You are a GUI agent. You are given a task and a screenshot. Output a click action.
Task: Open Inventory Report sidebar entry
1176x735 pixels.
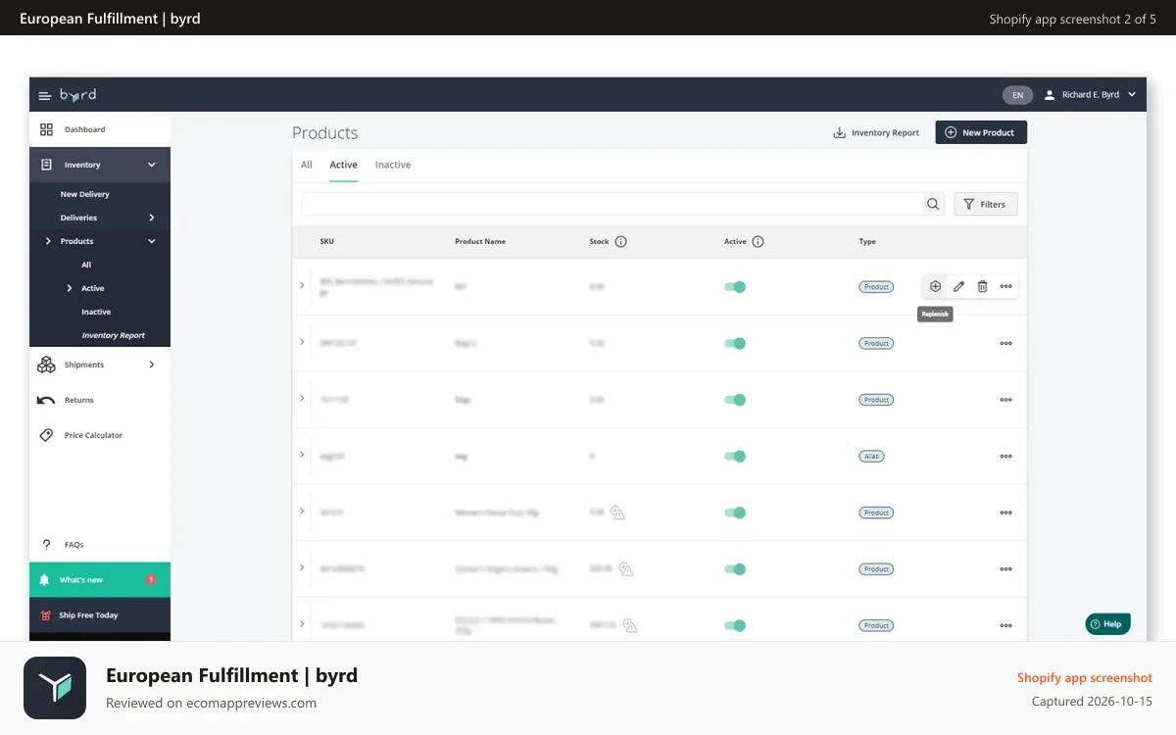point(114,335)
